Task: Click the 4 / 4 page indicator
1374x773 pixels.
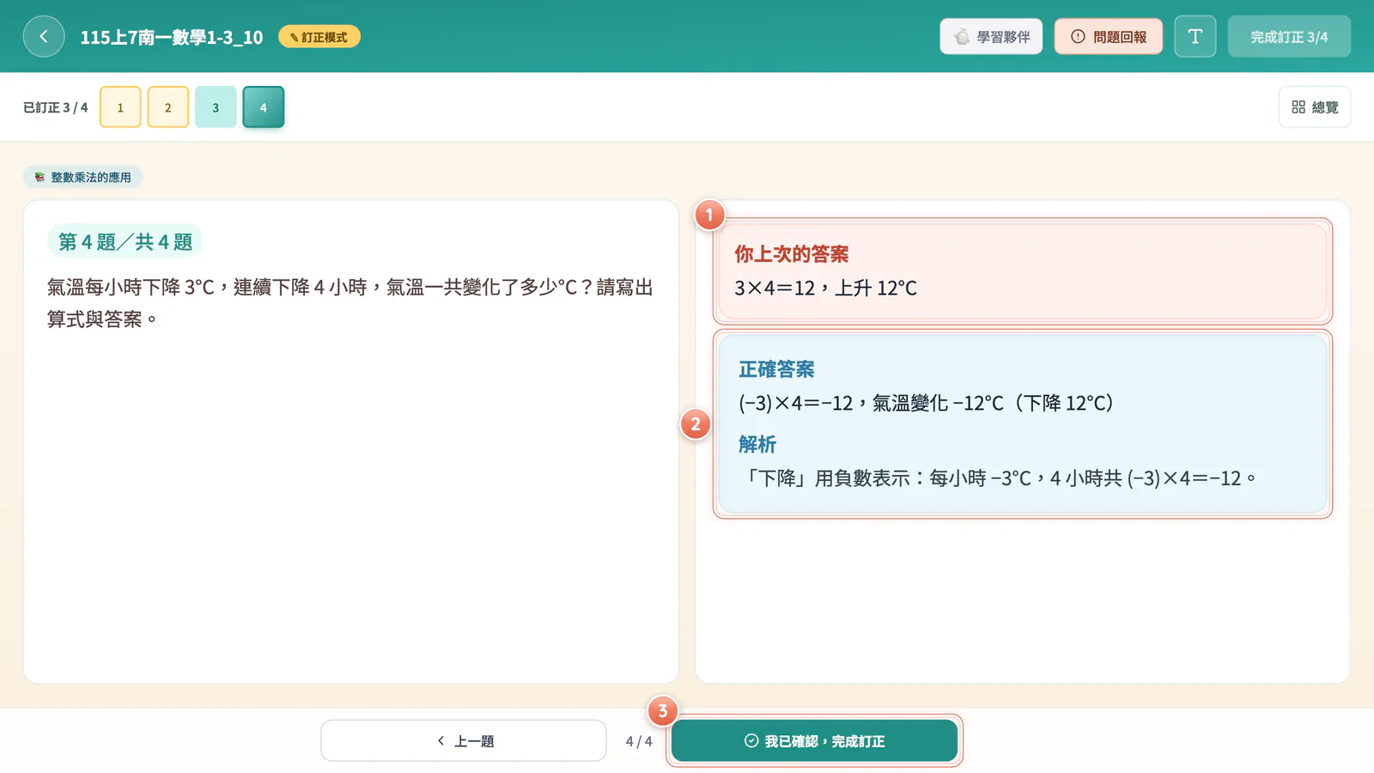Action: click(x=639, y=741)
